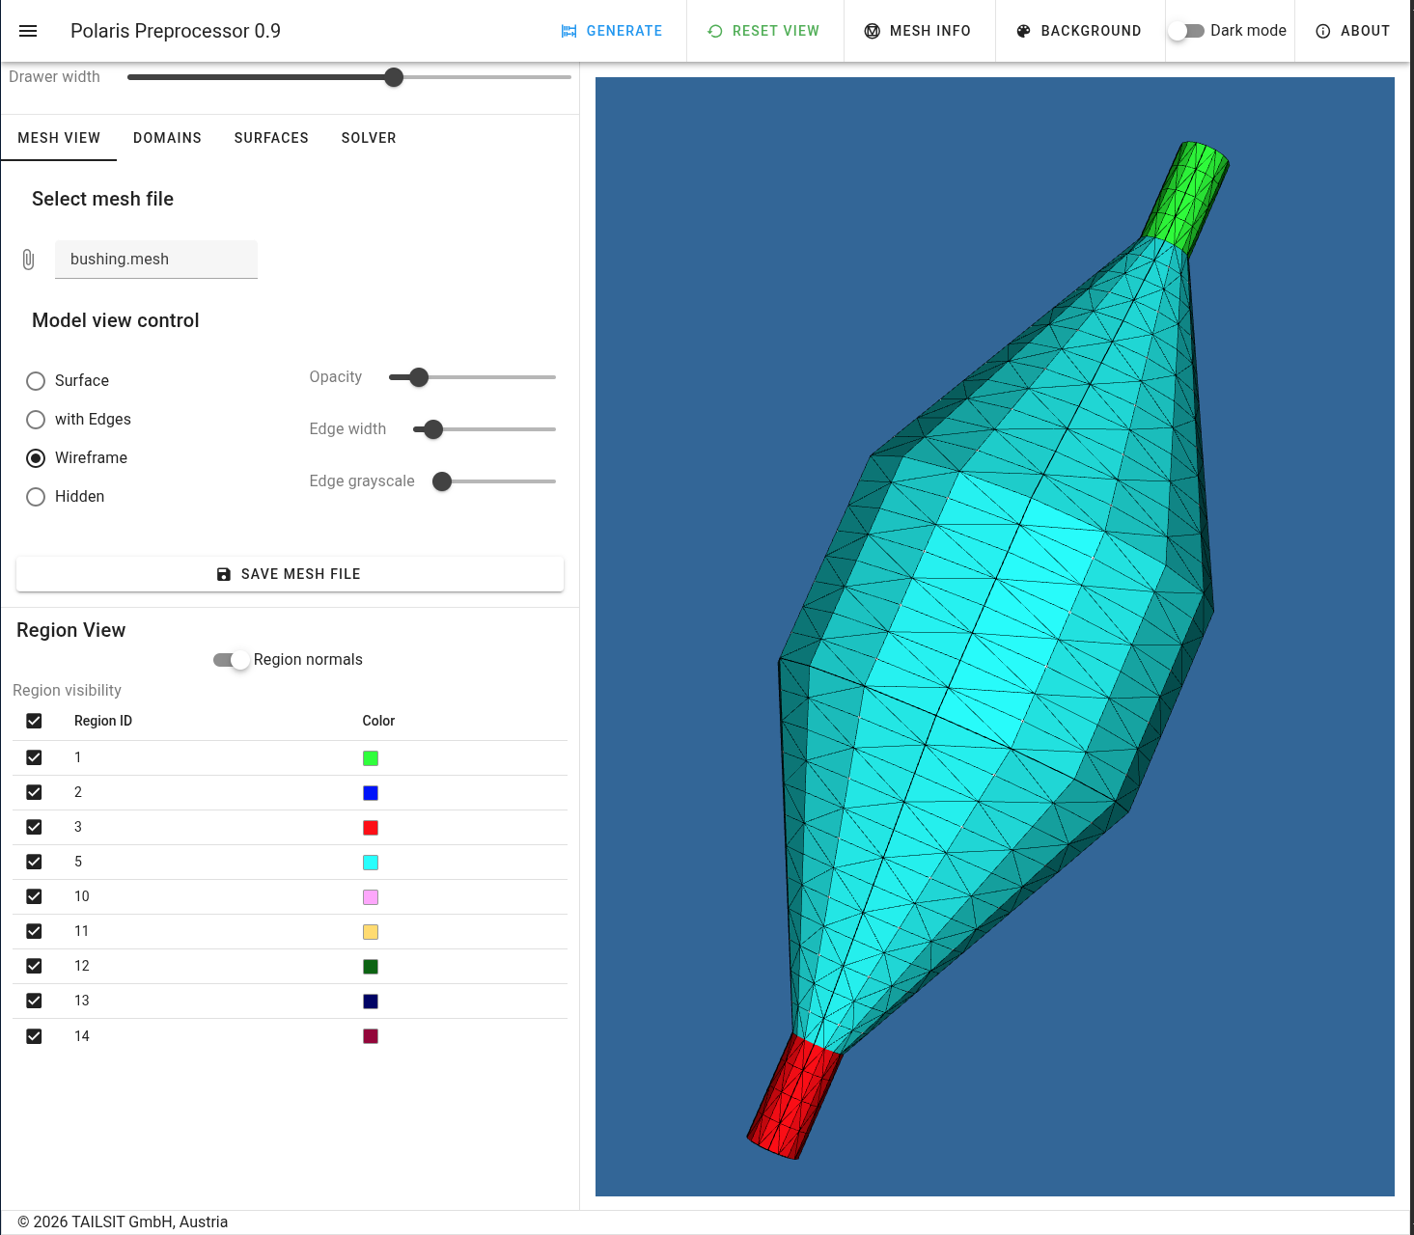Uncheck visibility for Region 10
The width and height of the screenshot is (1414, 1235).
[34, 896]
